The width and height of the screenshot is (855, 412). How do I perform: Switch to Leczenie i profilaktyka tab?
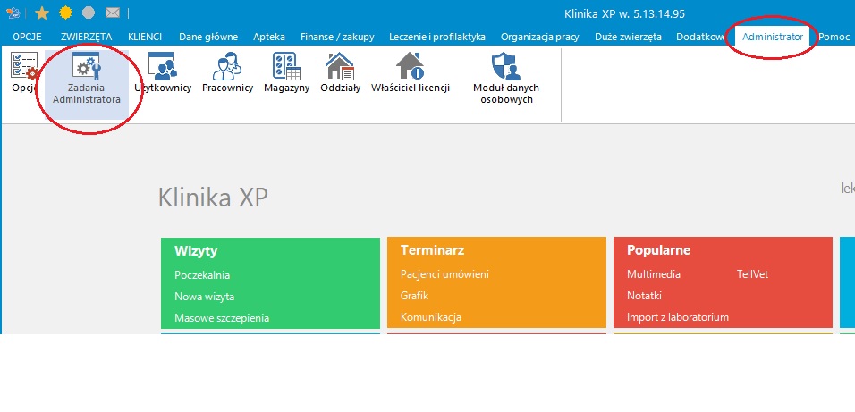(437, 37)
